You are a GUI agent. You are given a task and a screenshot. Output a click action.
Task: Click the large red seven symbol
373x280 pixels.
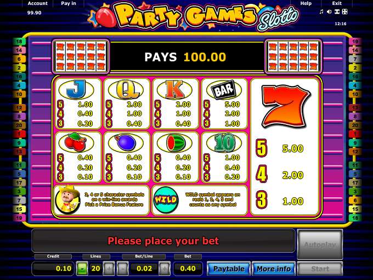point(285,106)
